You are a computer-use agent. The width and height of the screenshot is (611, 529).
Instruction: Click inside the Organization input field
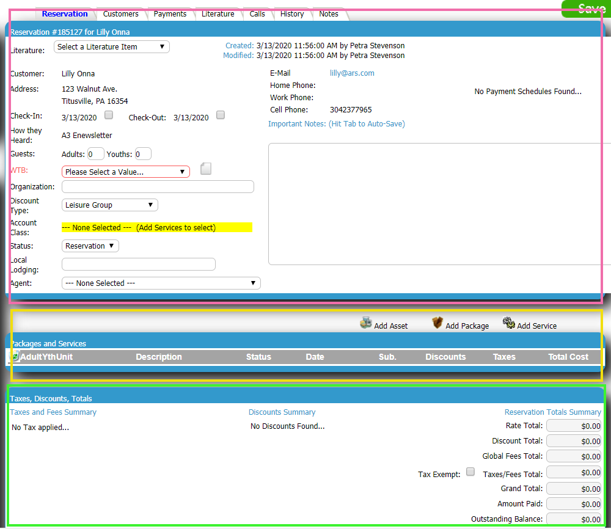[158, 186]
